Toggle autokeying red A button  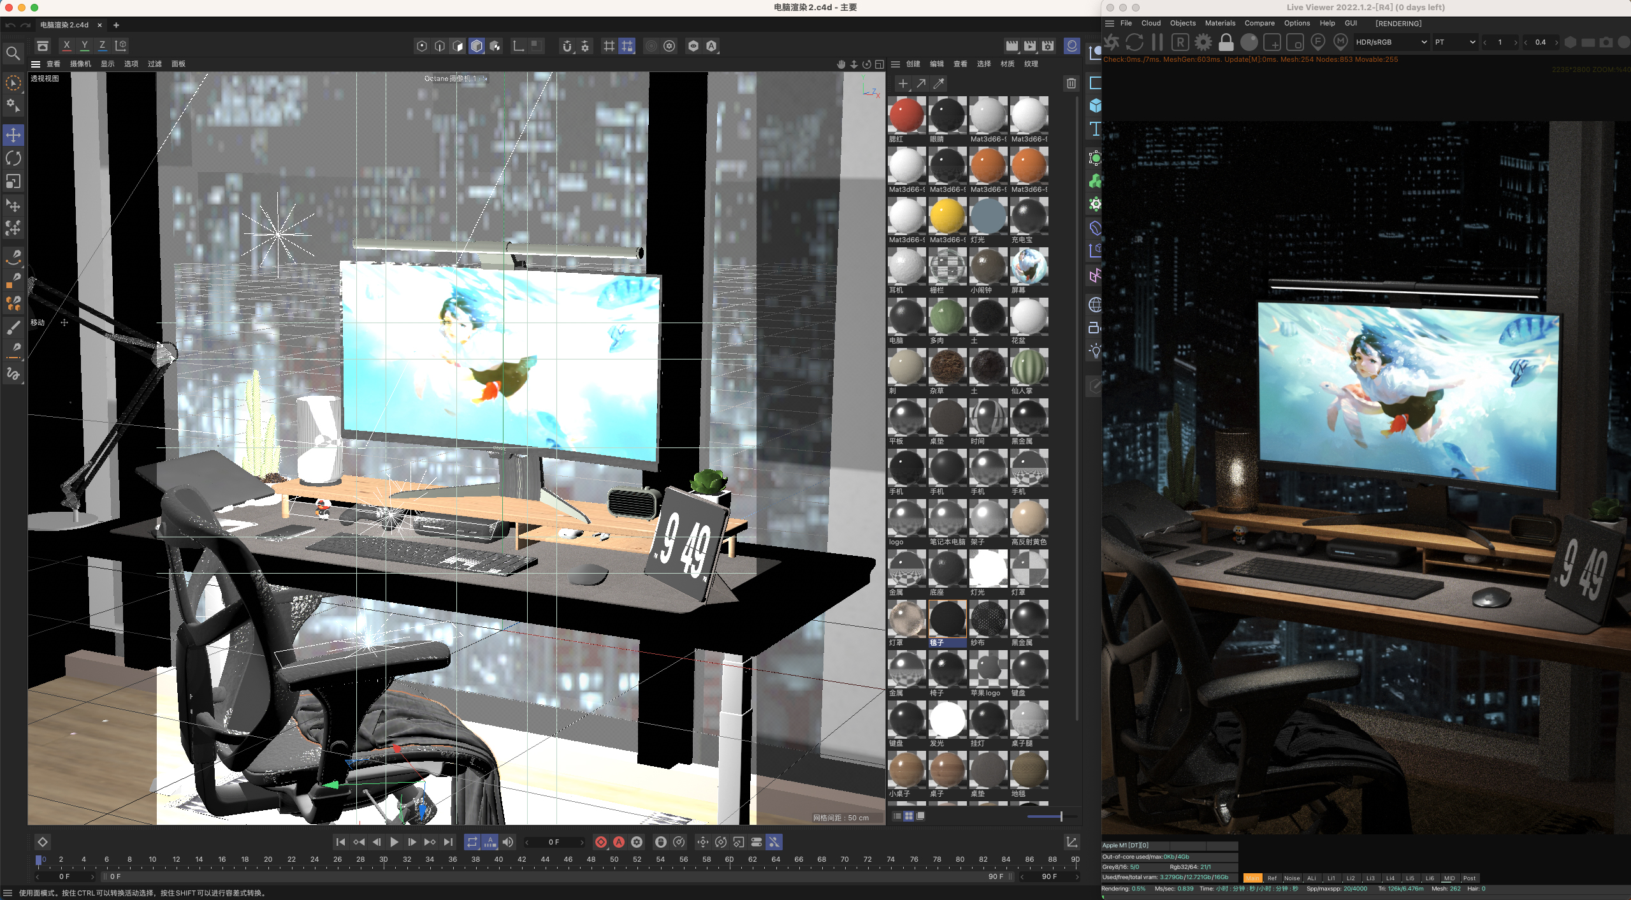point(618,842)
